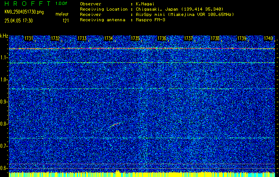Screen dimensions: 279x177
Task: Click the 0.8 kHz axis label
Action: coord(3,124)
